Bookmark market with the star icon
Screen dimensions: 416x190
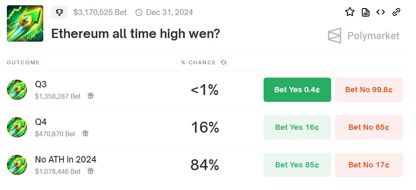click(350, 12)
